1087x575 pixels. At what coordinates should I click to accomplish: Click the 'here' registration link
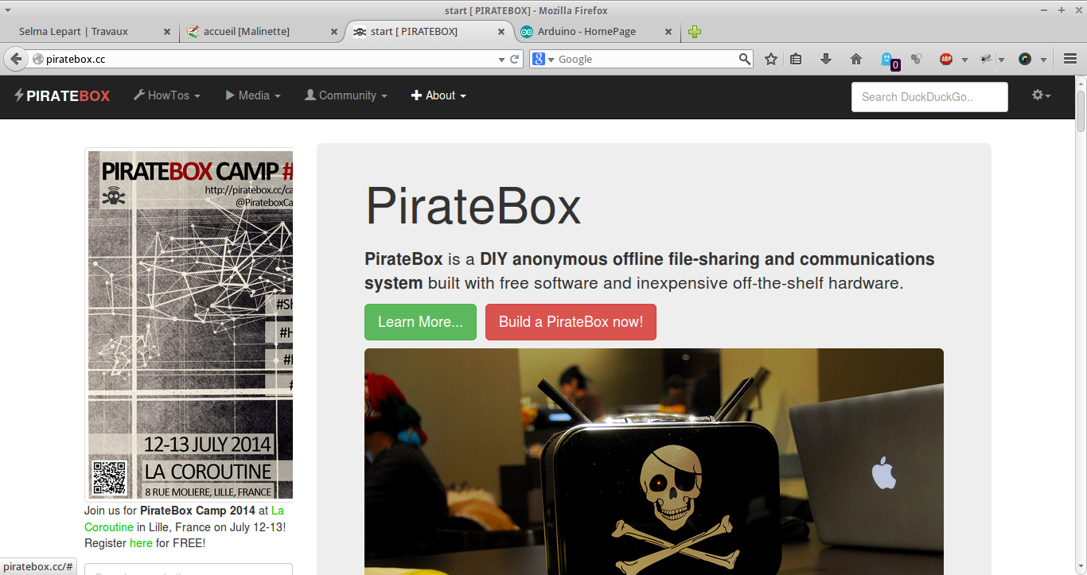point(141,543)
